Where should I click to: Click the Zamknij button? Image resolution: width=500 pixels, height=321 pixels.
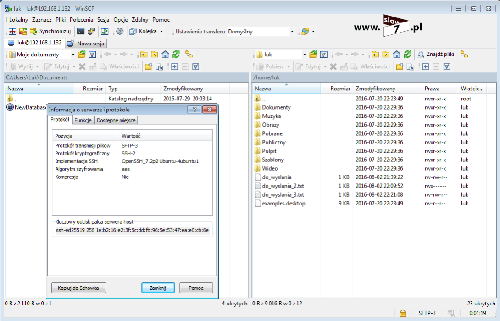(158, 288)
